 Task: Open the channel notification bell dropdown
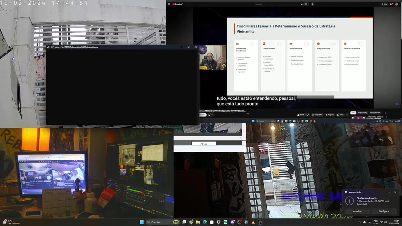[210, 115]
